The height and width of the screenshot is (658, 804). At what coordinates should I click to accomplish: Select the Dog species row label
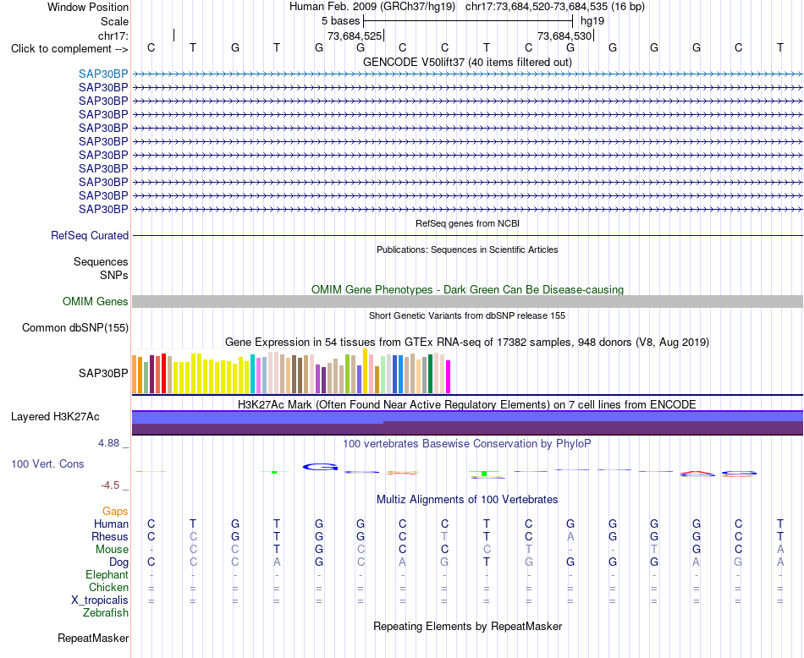click(x=118, y=562)
